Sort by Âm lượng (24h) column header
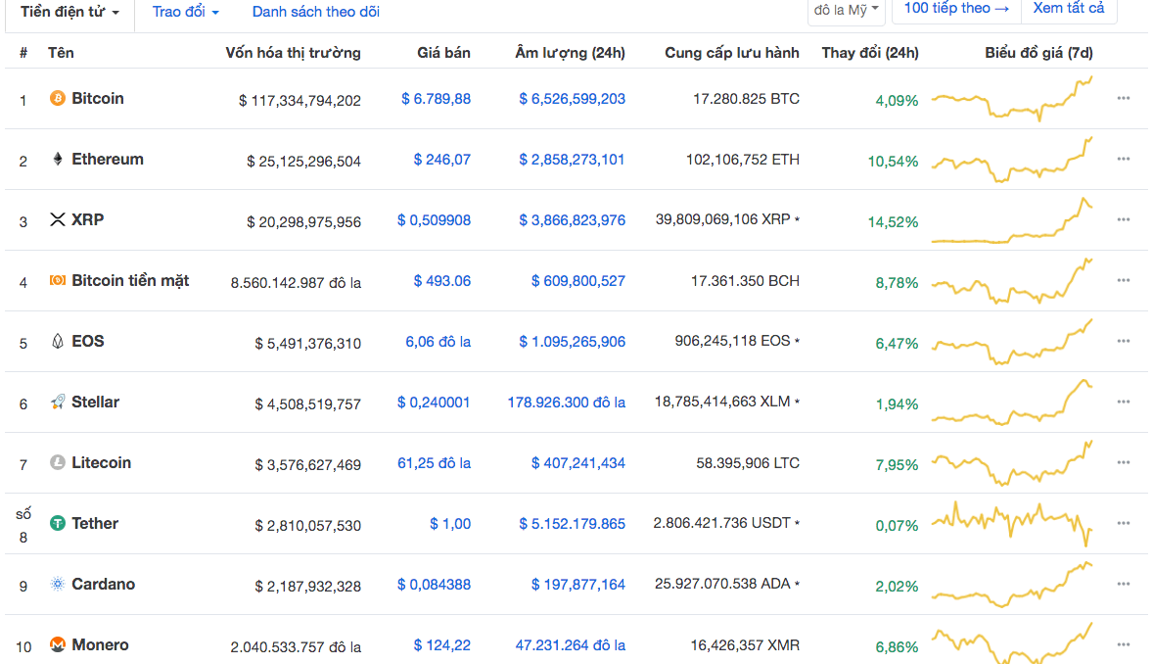The image size is (1153, 664). tap(570, 53)
